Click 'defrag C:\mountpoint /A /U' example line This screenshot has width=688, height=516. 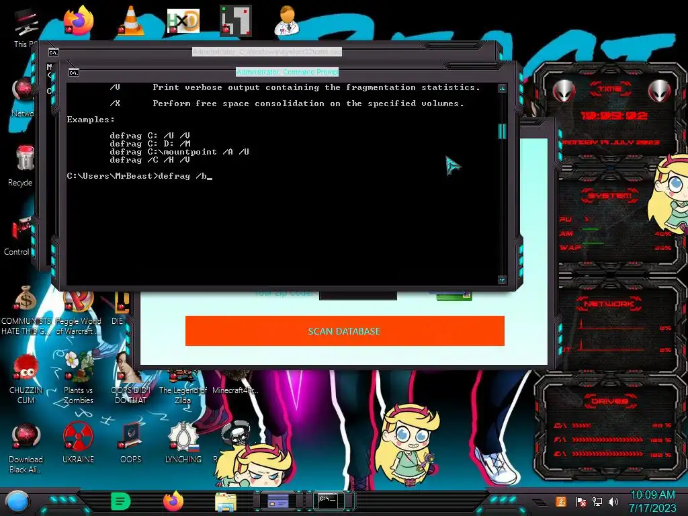[x=179, y=152]
